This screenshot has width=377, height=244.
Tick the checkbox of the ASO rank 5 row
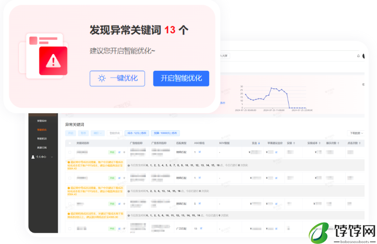coord(70,204)
